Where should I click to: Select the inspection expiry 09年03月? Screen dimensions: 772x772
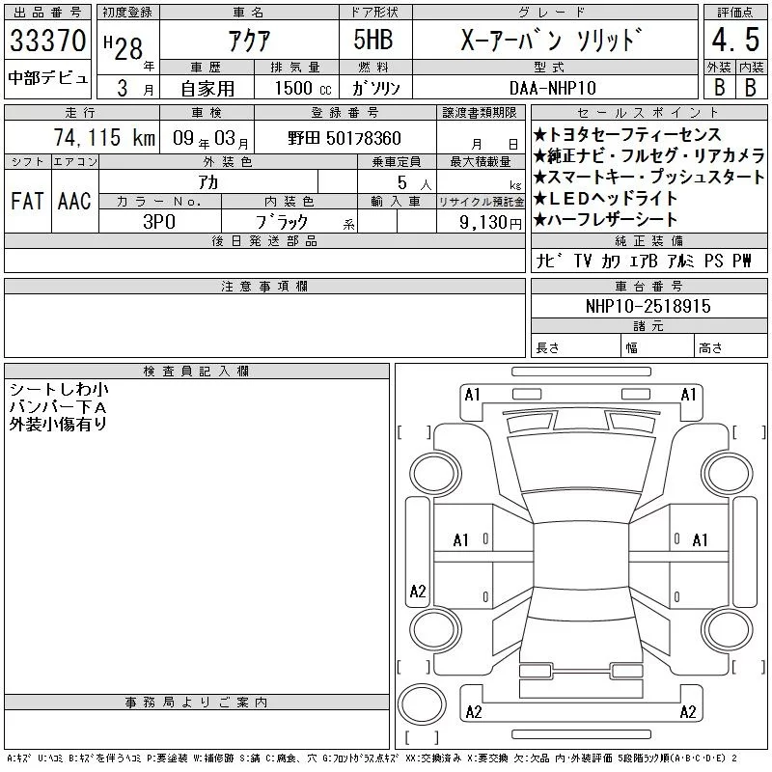pyautogui.click(x=210, y=138)
